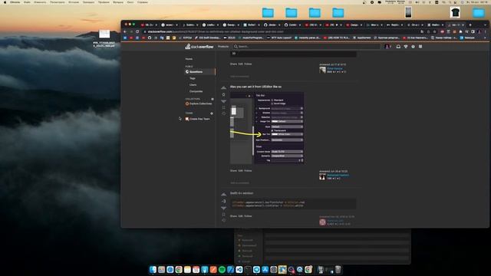Screen dimensions: 491x276
Task: Bookmark this page with the star icon
Action: tap(435, 31)
